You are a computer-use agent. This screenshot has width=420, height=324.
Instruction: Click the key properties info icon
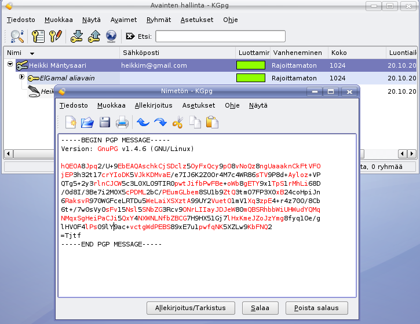point(39,36)
